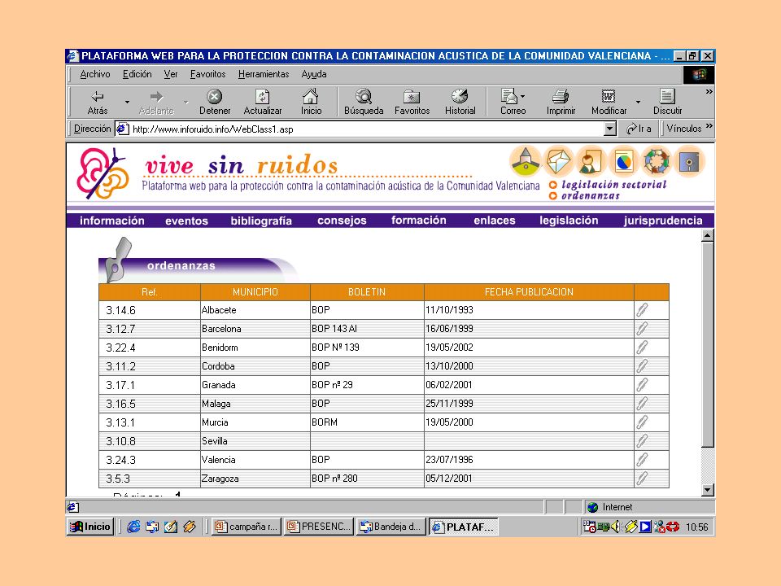Screen dimensions: 781x586
Task: Open the attachment clip for Murcia
Action: tap(642, 422)
